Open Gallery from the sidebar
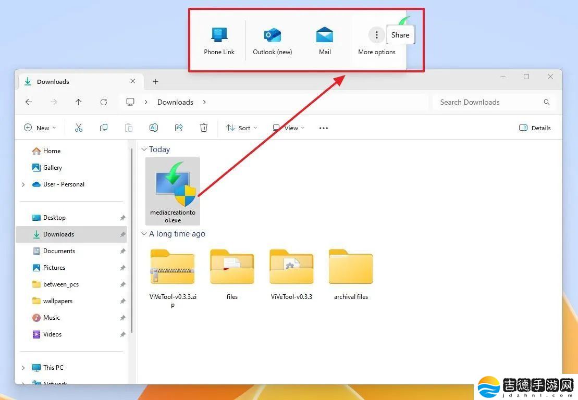 tap(52, 167)
